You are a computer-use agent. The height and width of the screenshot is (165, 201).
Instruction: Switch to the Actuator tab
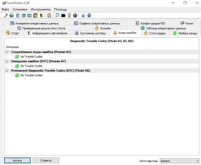click(x=103, y=28)
